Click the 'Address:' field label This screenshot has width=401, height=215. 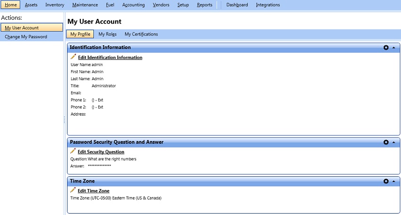tap(78, 114)
